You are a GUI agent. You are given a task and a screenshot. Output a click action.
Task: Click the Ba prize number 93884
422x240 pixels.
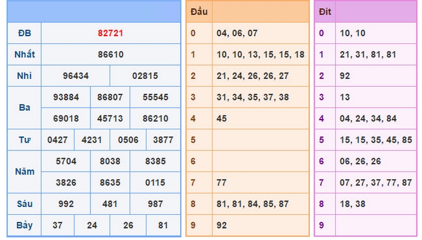tap(66, 97)
